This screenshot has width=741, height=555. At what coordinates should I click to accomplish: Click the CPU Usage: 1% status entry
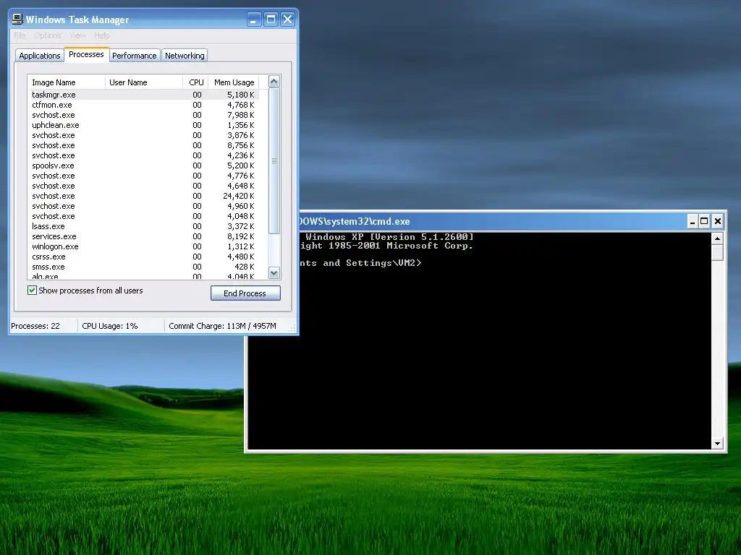110,326
